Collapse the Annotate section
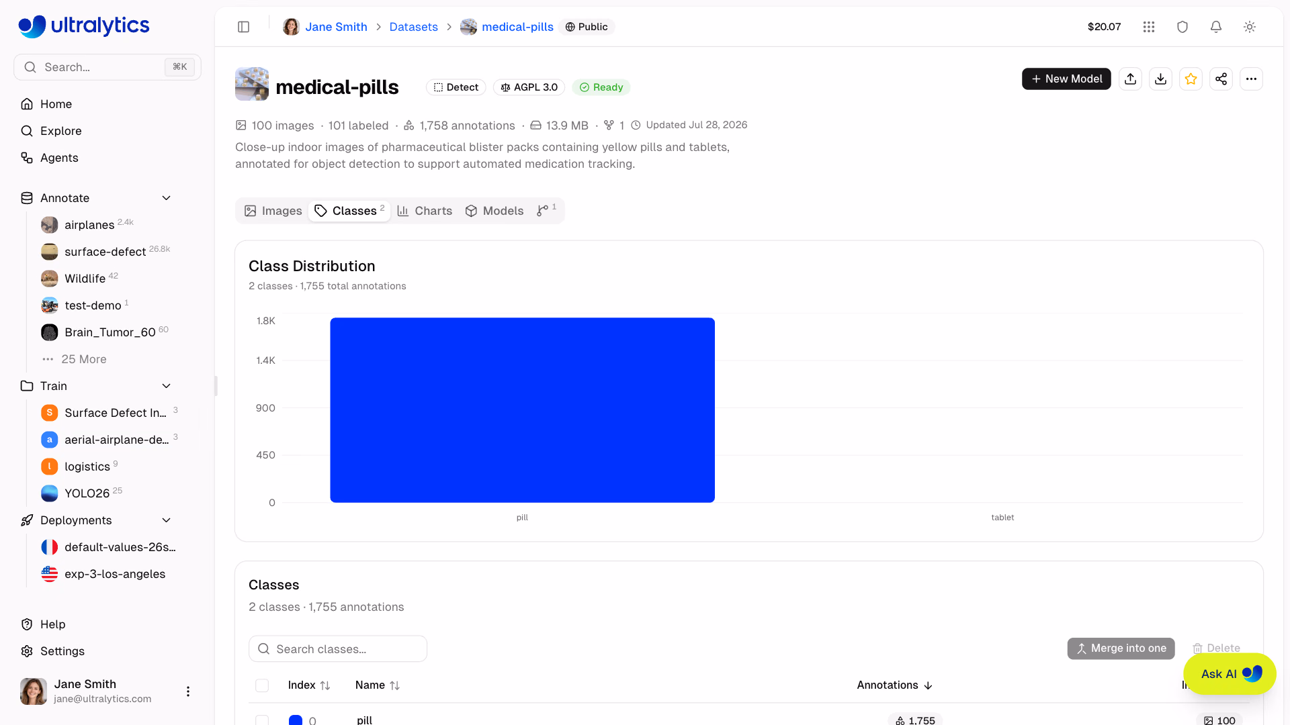The width and height of the screenshot is (1290, 725). coord(167,198)
